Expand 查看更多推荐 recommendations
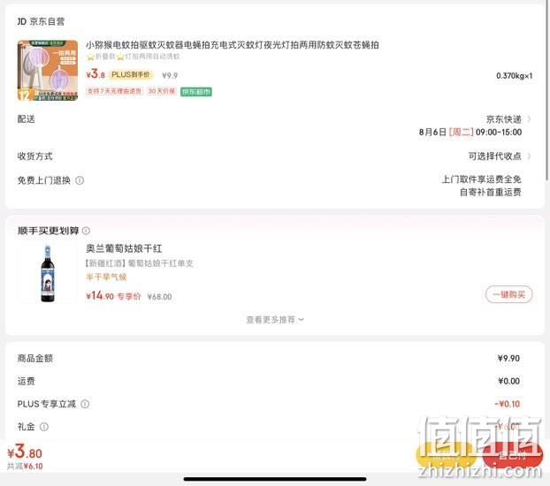 (275, 320)
